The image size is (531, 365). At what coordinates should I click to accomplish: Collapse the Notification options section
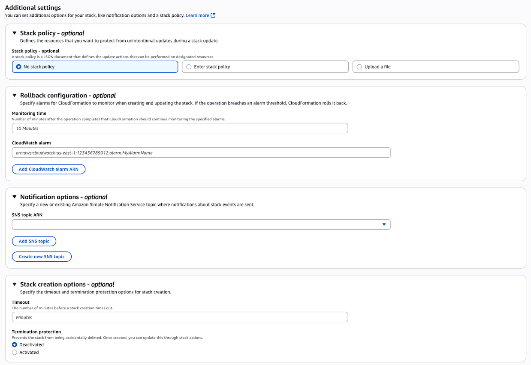[14, 197]
